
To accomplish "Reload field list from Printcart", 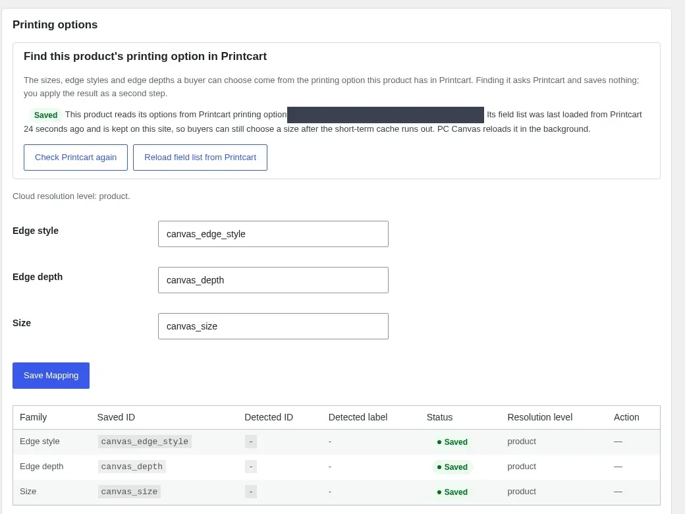I will pos(200,157).
